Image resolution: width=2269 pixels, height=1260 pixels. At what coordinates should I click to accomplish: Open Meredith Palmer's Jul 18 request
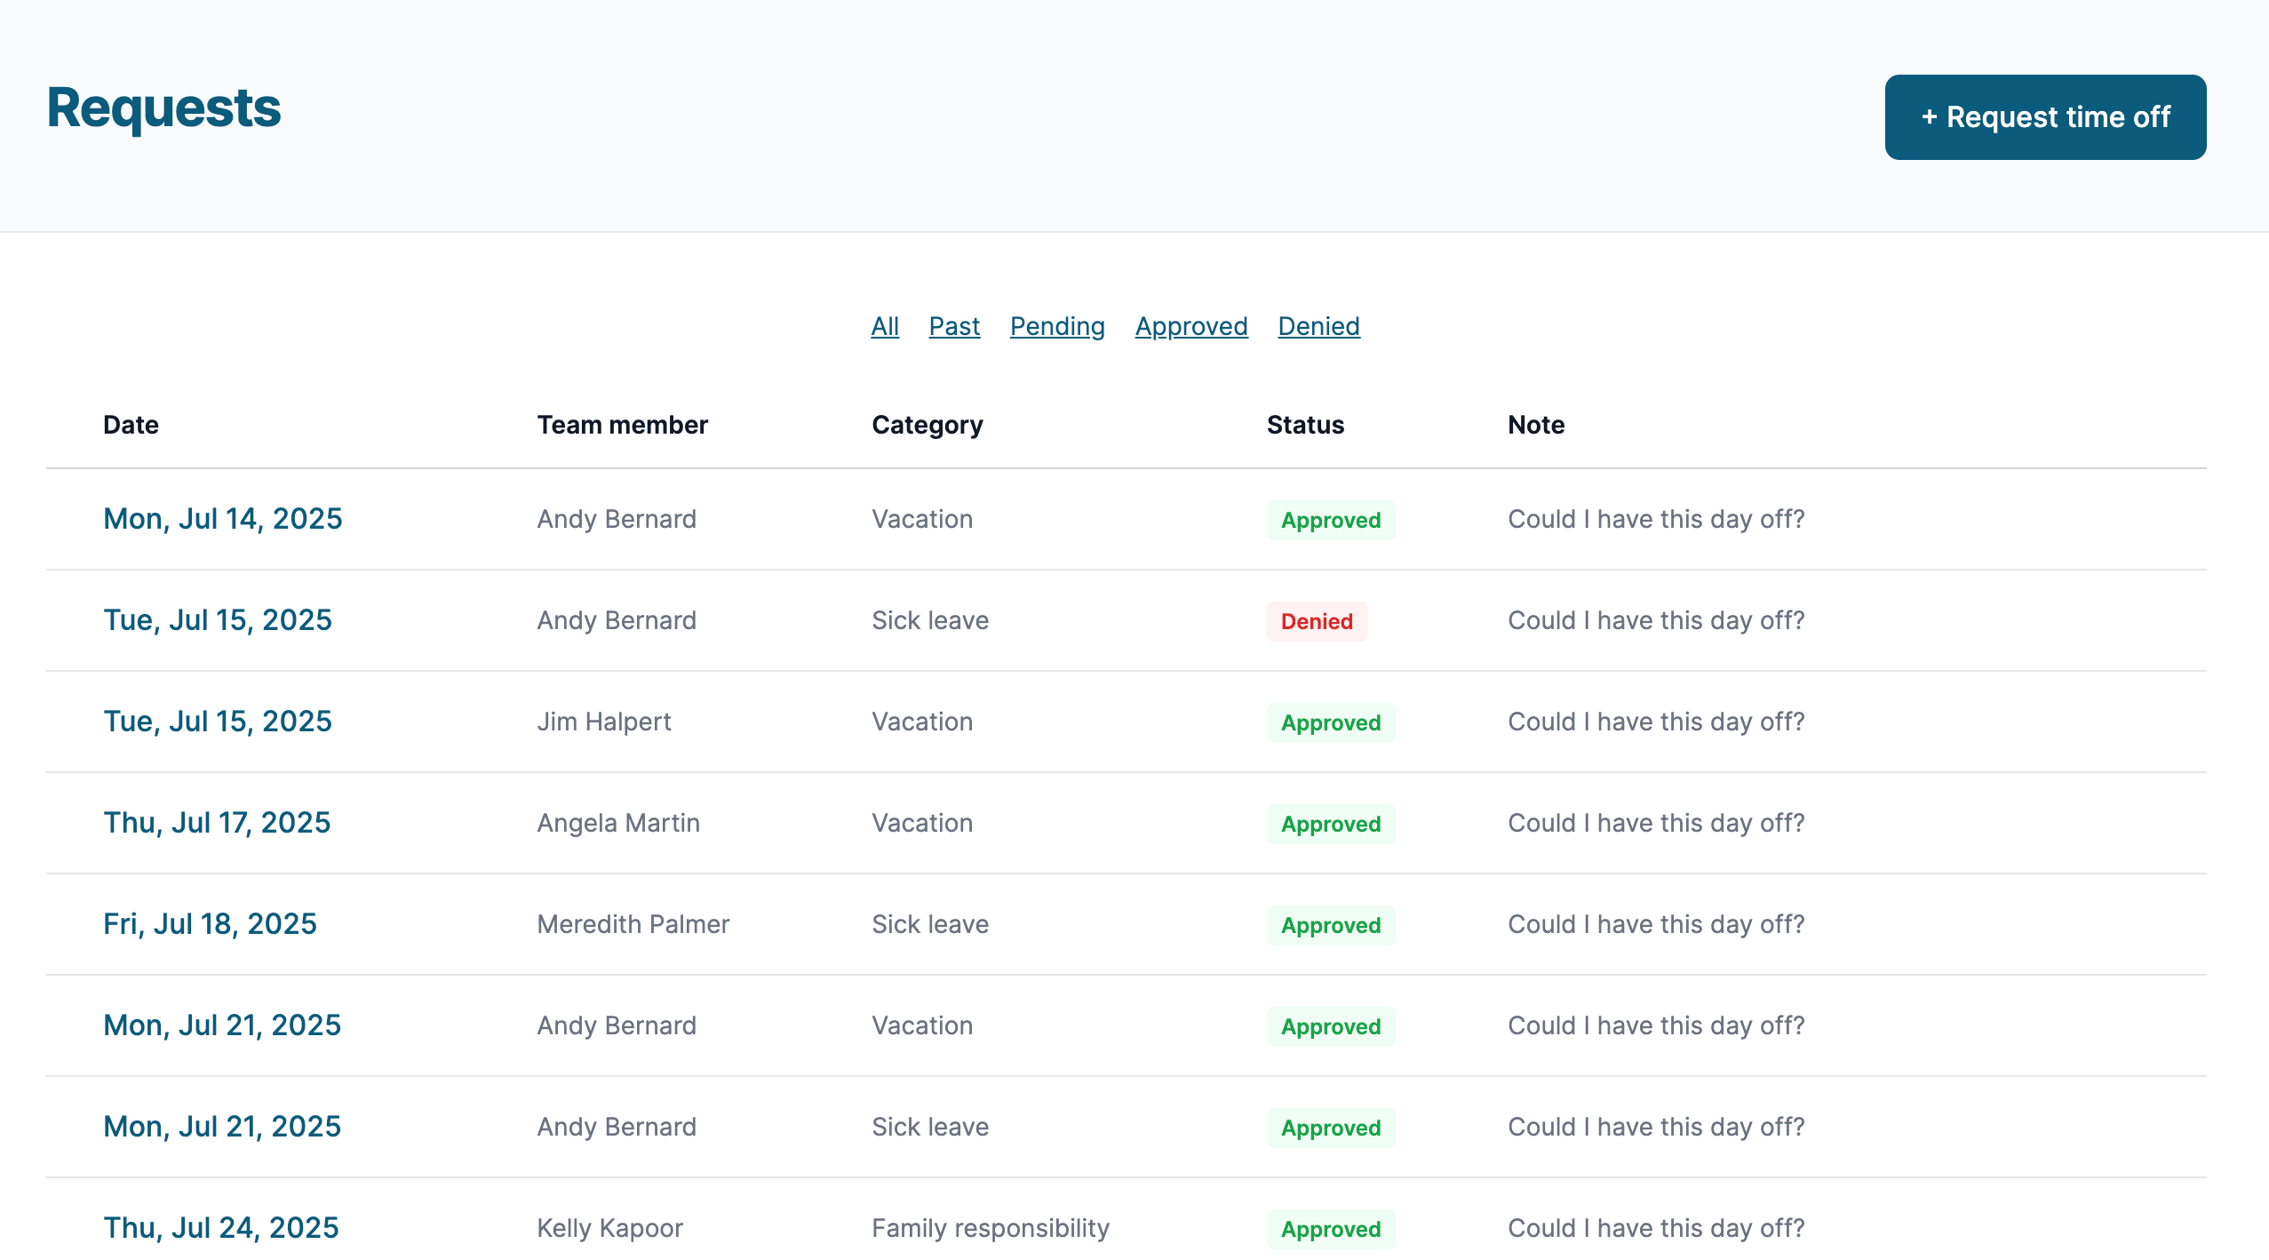point(210,923)
